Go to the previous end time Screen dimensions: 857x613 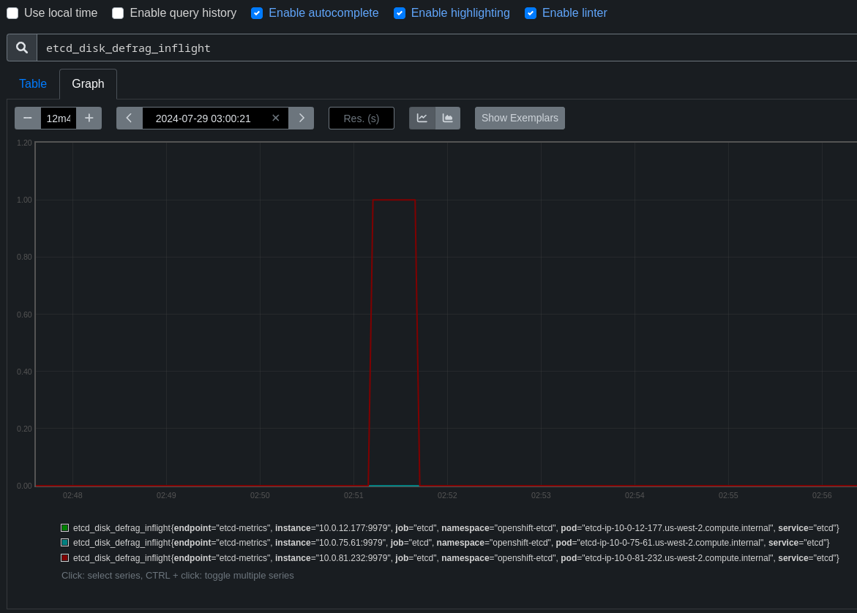click(130, 118)
